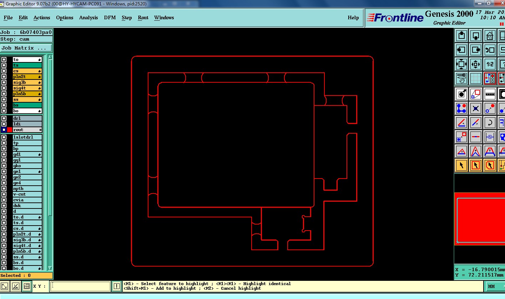The width and height of the screenshot is (505, 299).
Task: Open the File menu
Action: click(x=8, y=17)
